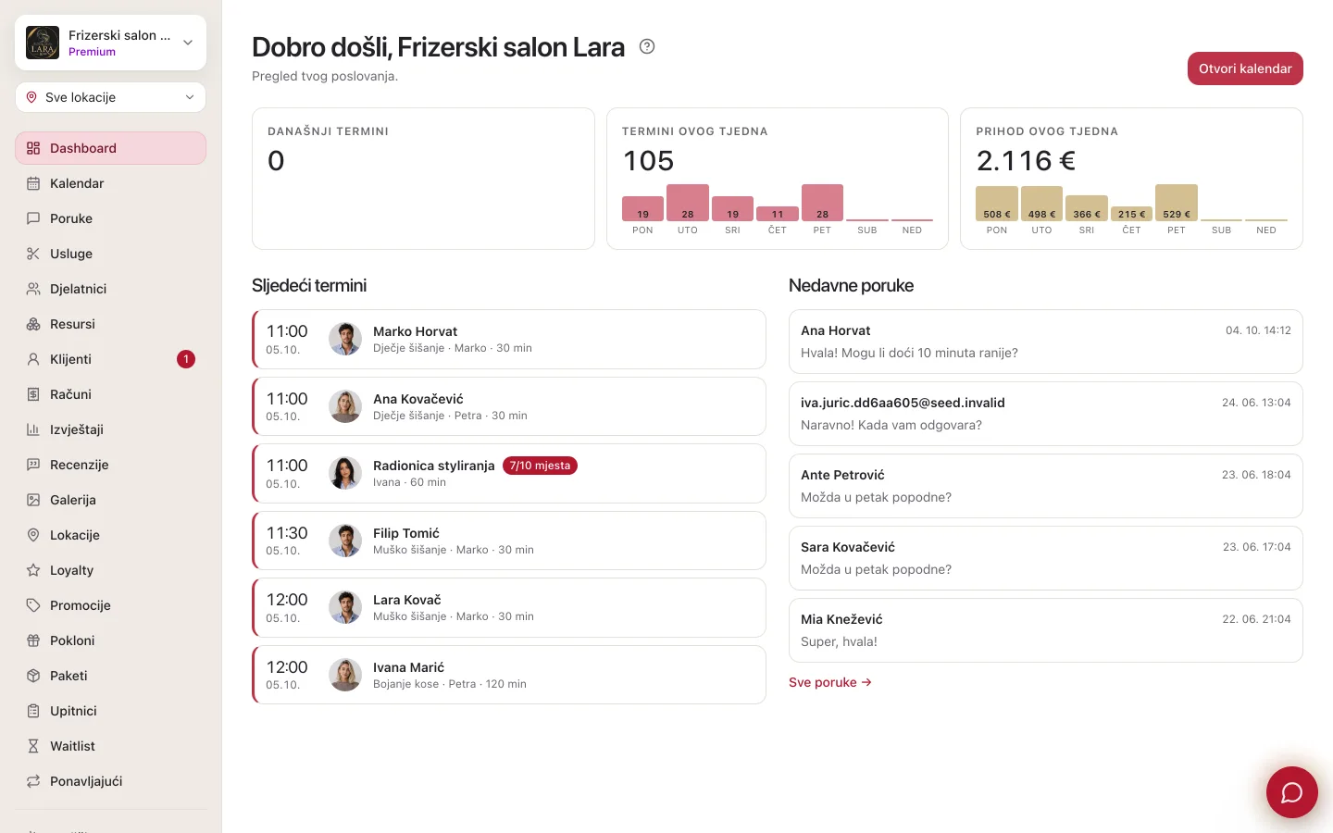This screenshot has width=1333, height=833.
Task: Click the Izvještaji chart icon
Action: [33, 429]
